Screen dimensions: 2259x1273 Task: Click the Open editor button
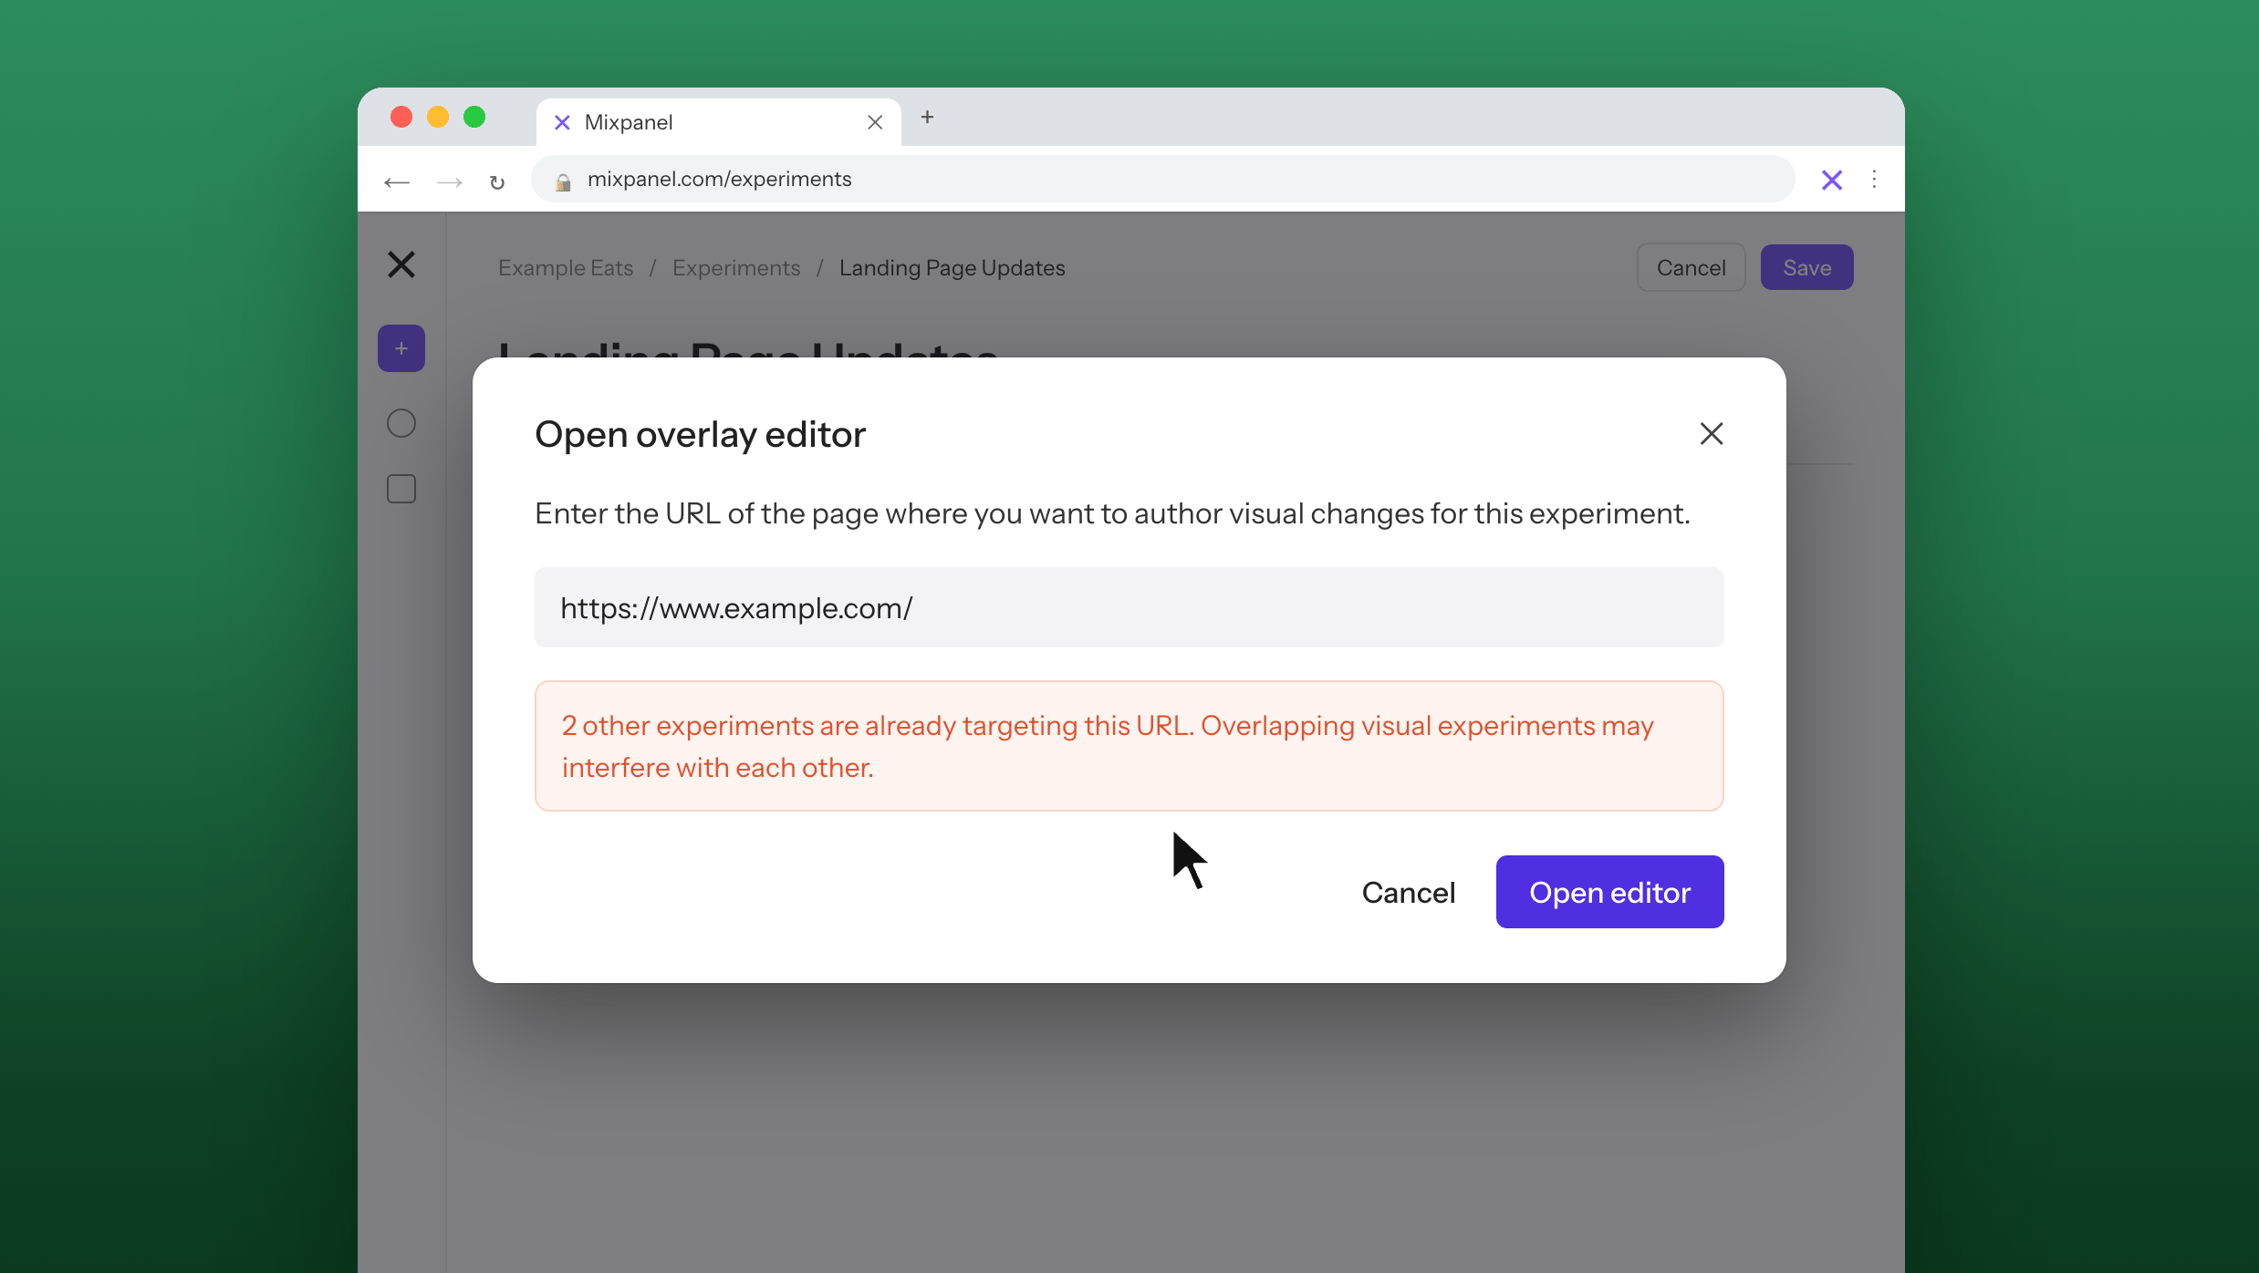click(x=1609, y=892)
